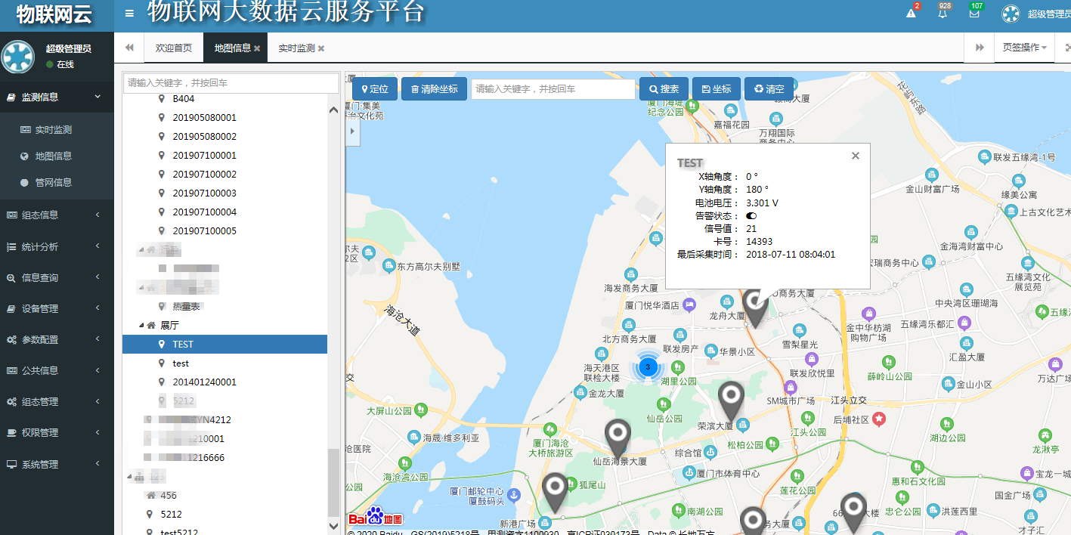Close the 地图信息 tab

[257, 48]
